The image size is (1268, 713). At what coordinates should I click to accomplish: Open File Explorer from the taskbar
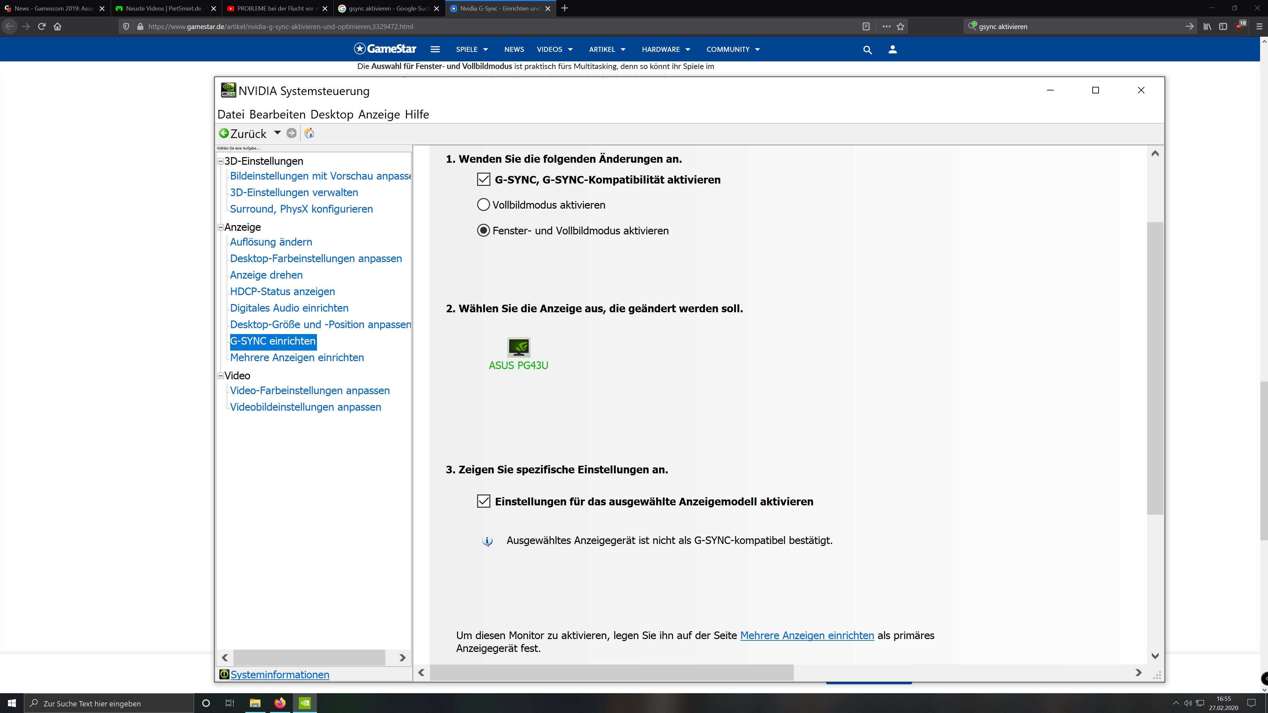[255, 703]
